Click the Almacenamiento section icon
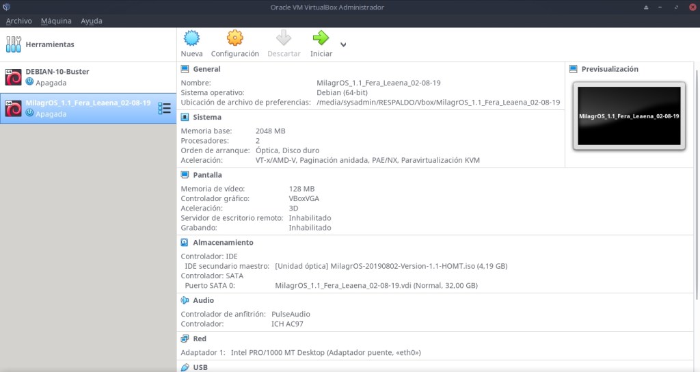The image size is (700, 372). pyautogui.click(x=185, y=242)
